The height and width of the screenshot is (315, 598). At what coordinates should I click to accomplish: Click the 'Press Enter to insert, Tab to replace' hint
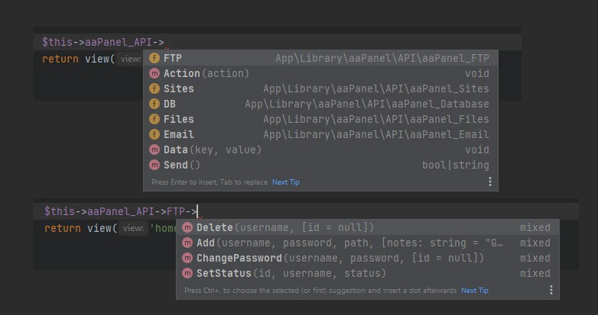tap(210, 182)
